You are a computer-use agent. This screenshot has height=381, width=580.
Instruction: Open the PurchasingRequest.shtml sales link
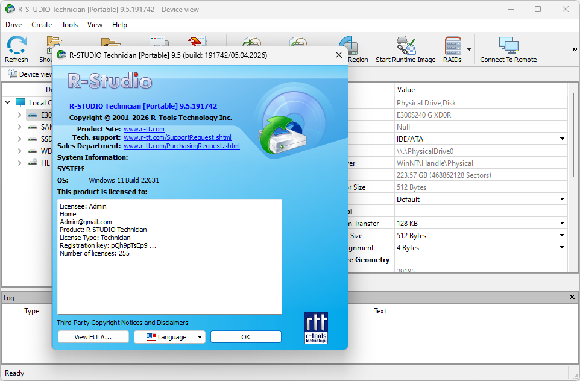click(181, 146)
